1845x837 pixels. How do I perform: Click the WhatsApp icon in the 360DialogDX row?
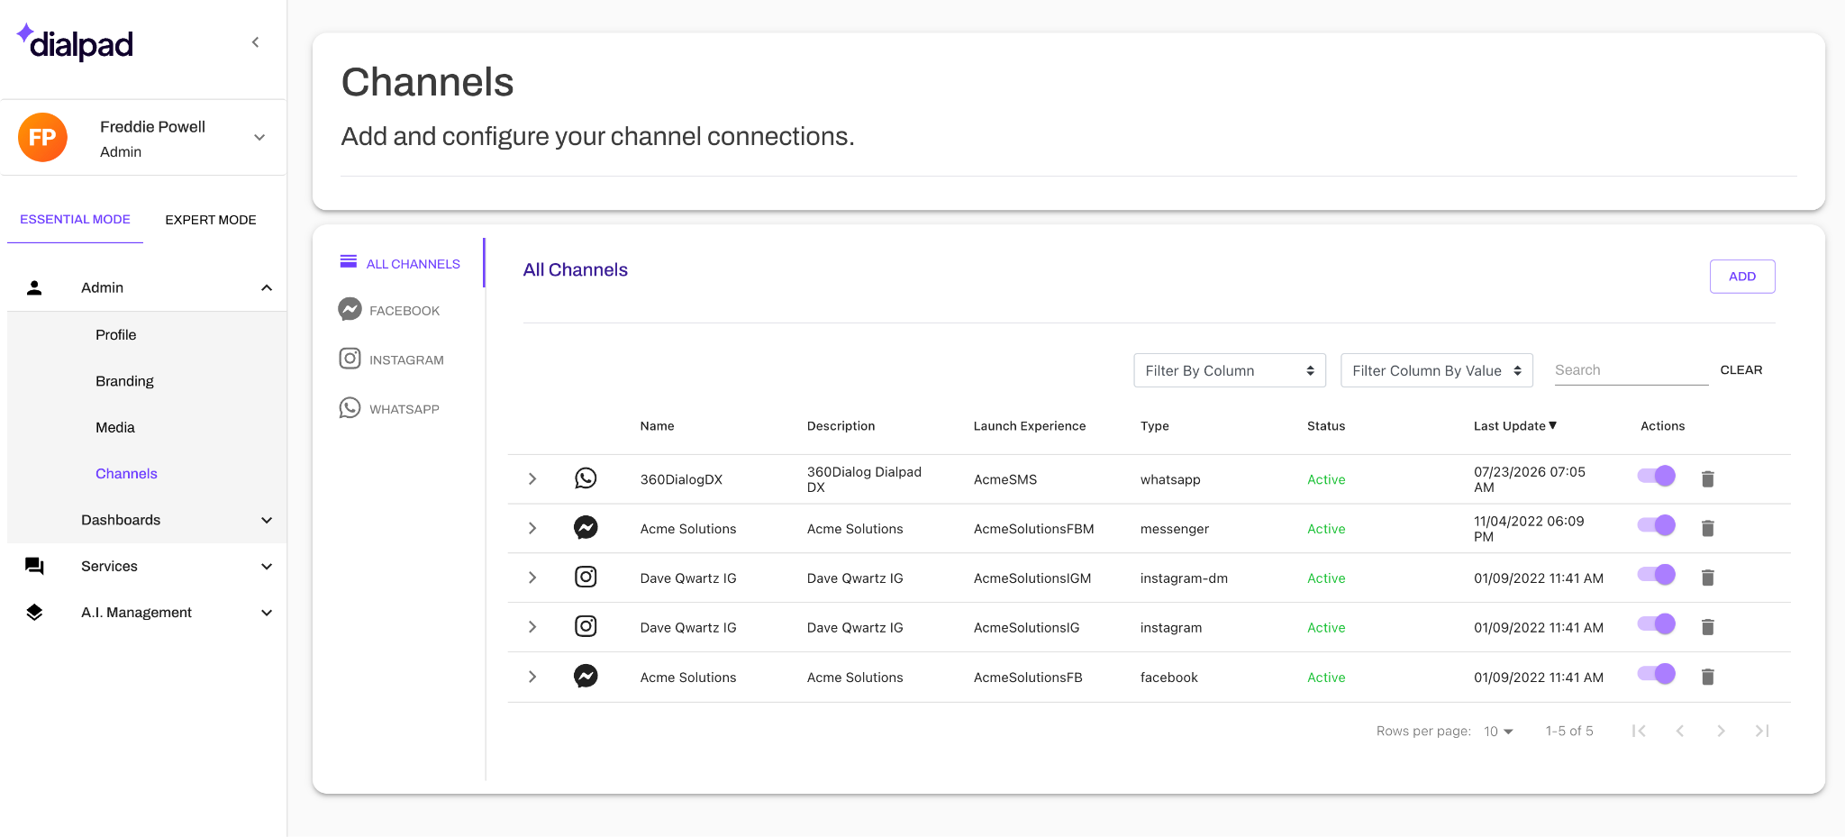click(x=586, y=478)
